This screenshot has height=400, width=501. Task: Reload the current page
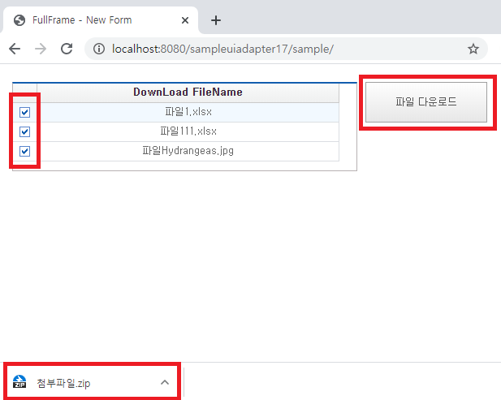pyautogui.click(x=67, y=49)
